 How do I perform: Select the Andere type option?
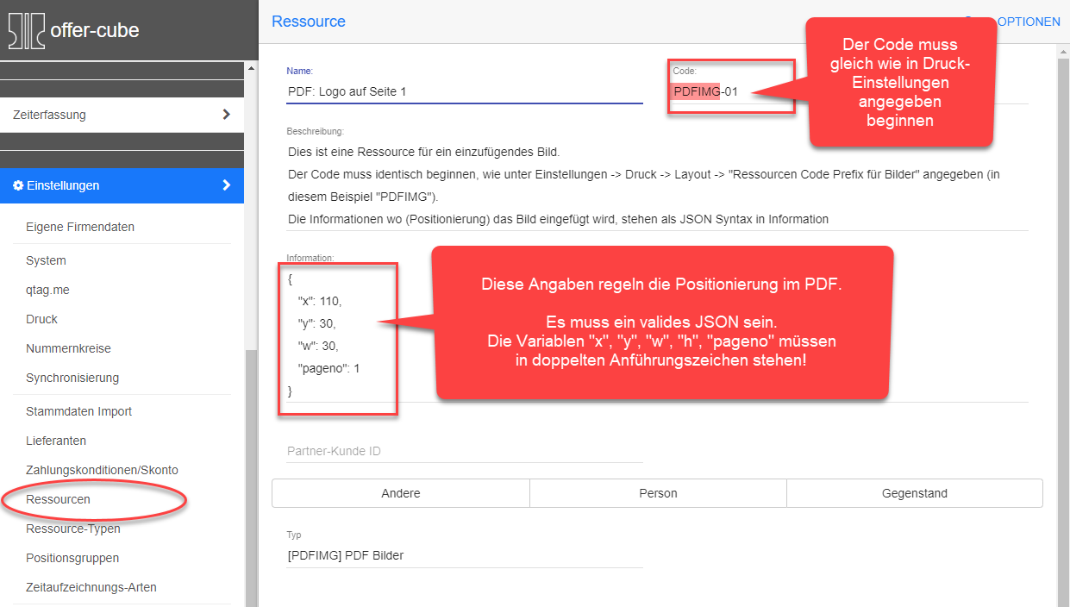tap(400, 493)
